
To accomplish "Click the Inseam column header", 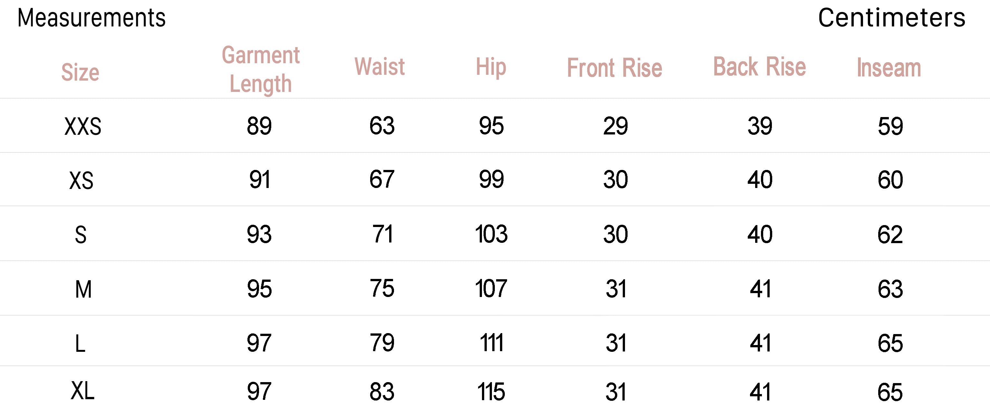I will tap(889, 68).
